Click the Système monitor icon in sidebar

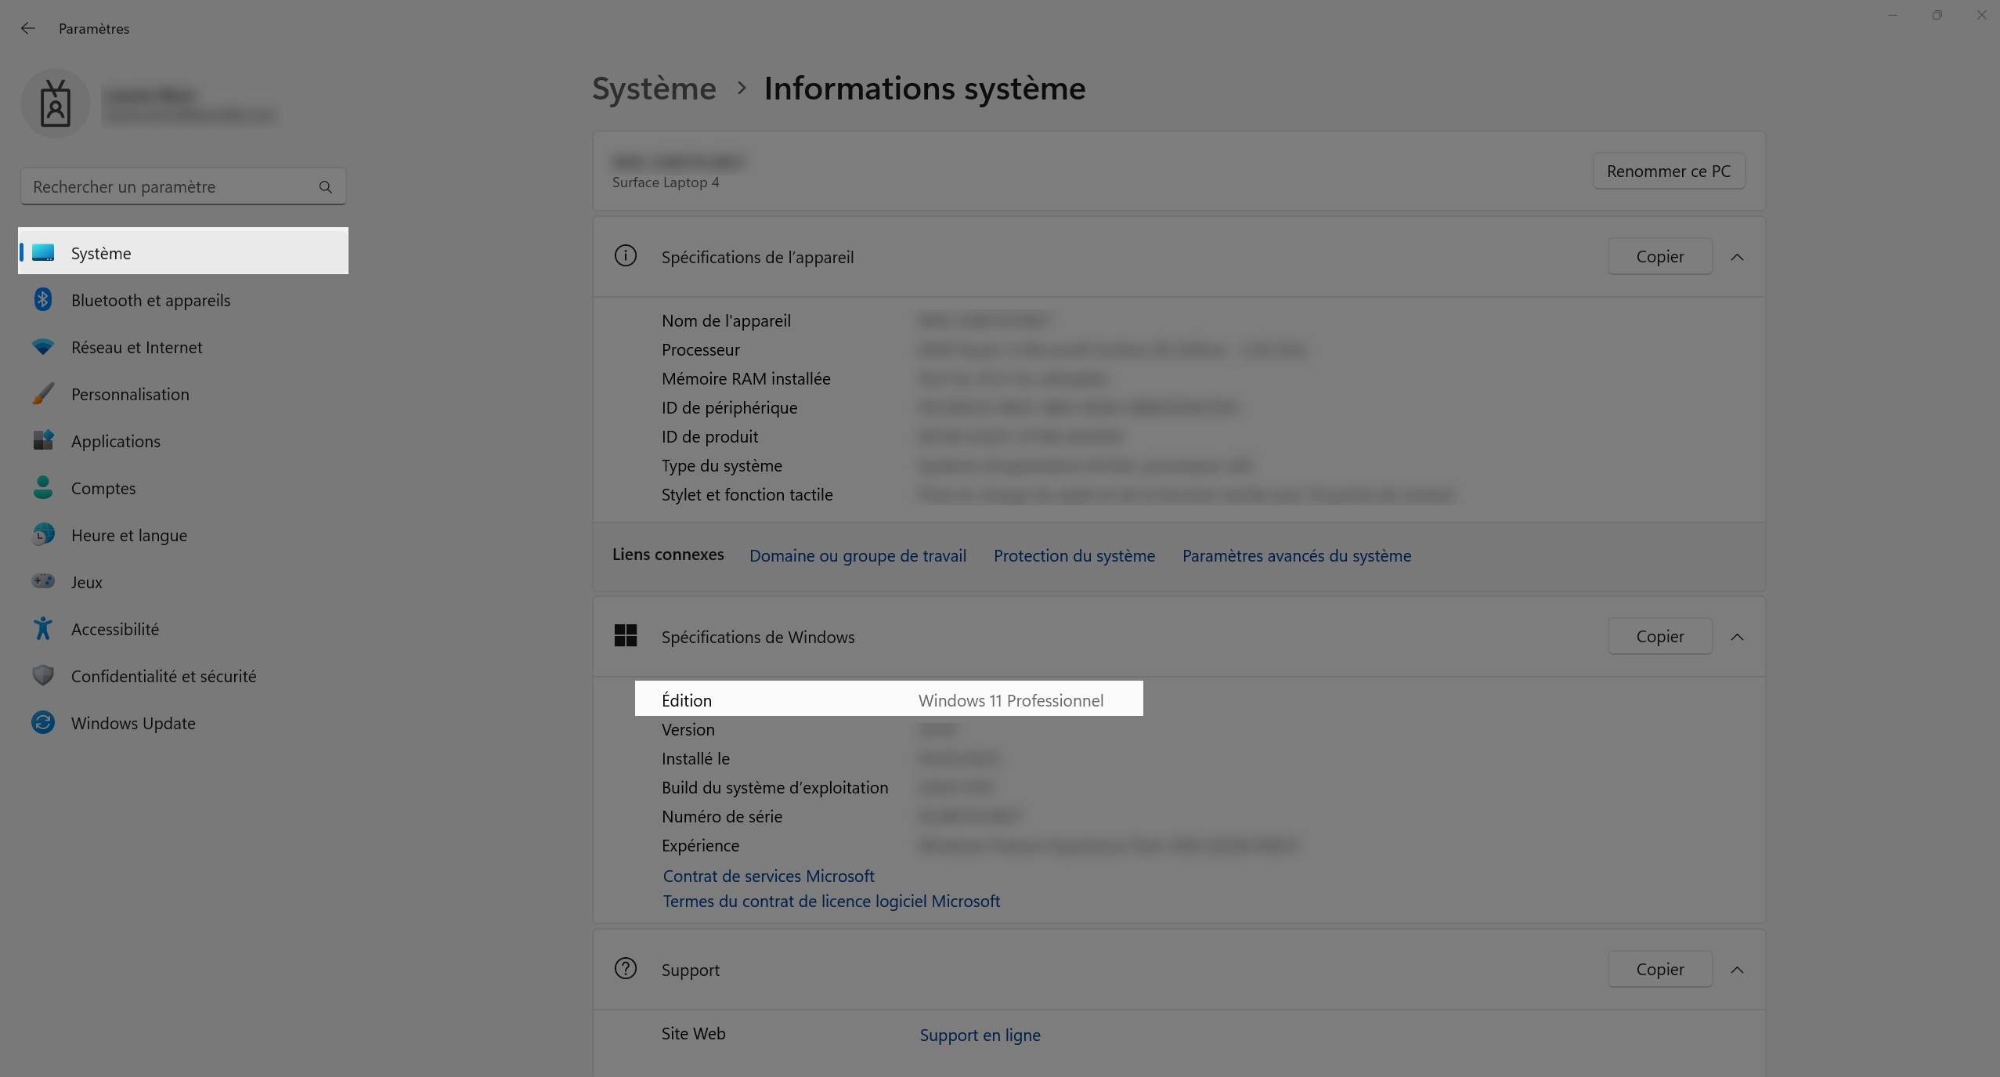pyautogui.click(x=43, y=253)
